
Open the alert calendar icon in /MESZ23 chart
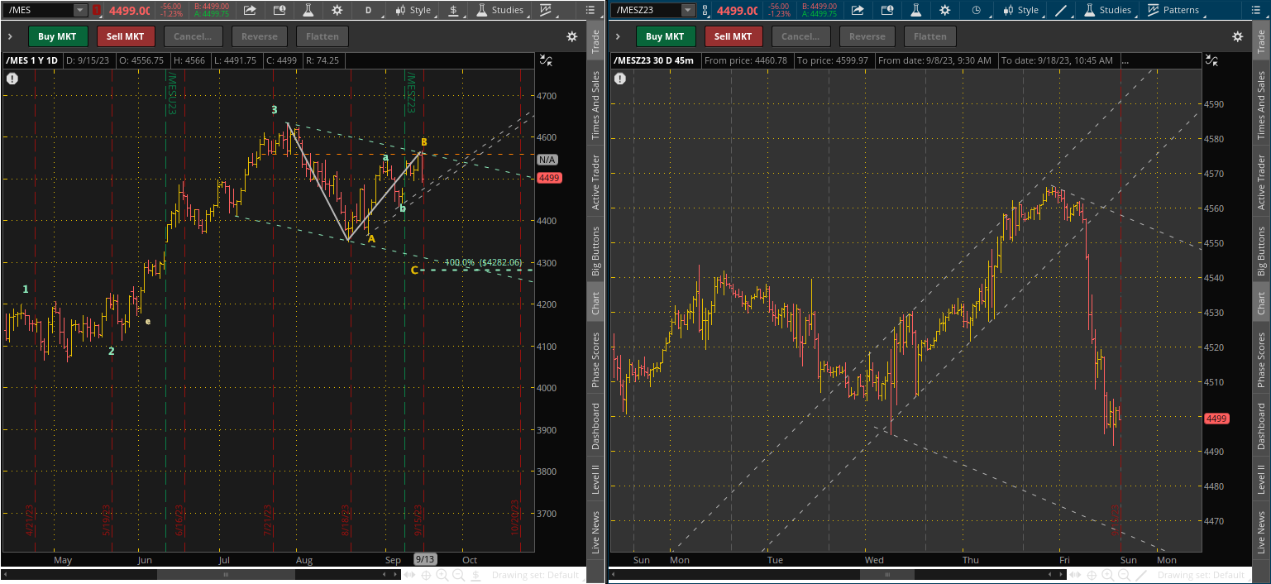[x=887, y=10]
